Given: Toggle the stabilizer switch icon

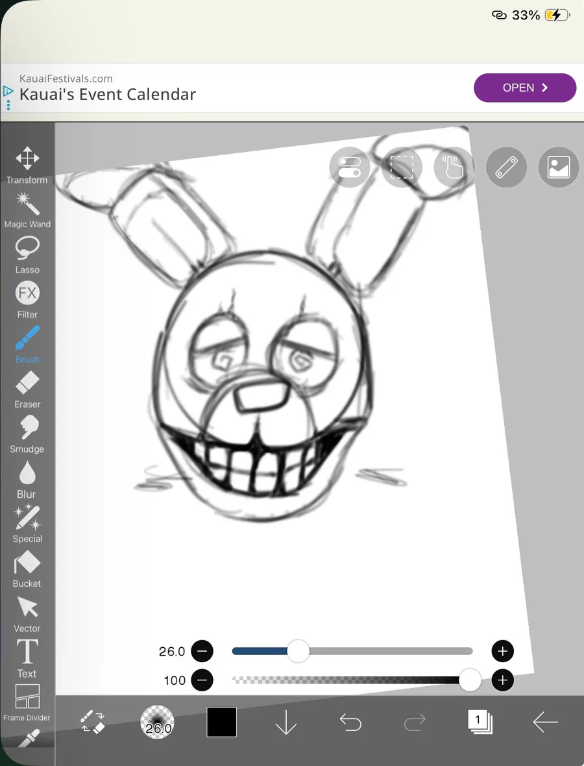Looking at the screenshot, I should [x=349, y=167].
